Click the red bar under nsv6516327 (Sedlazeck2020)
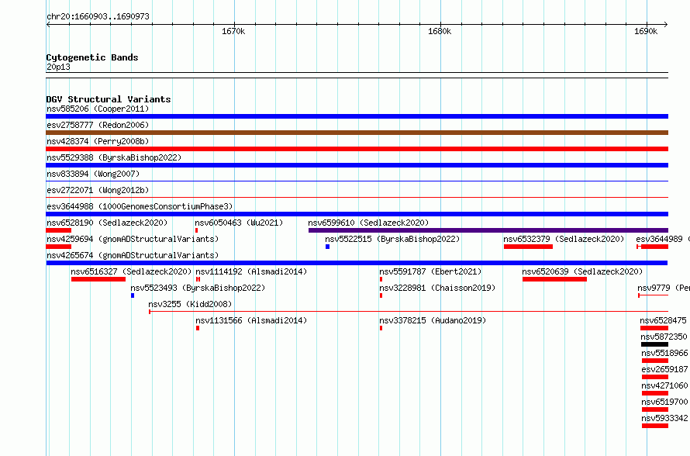 click(x=98, y=279)
